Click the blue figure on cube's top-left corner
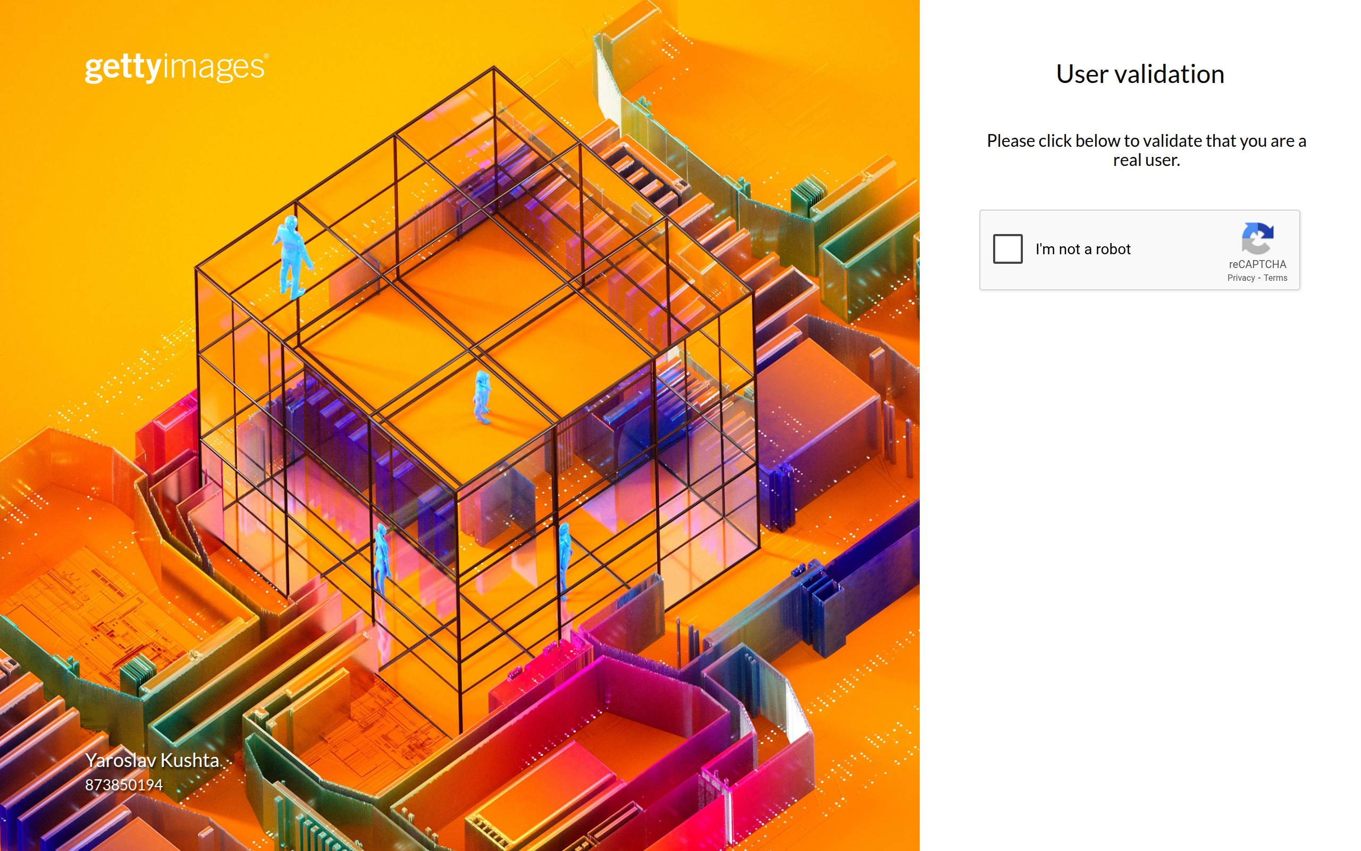The height and width of the screenshot is (851, 1361). click(292, 256)
